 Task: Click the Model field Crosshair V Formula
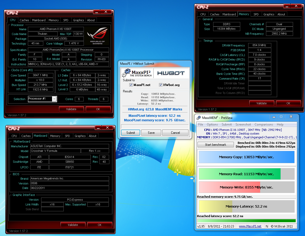coord(55,151)
